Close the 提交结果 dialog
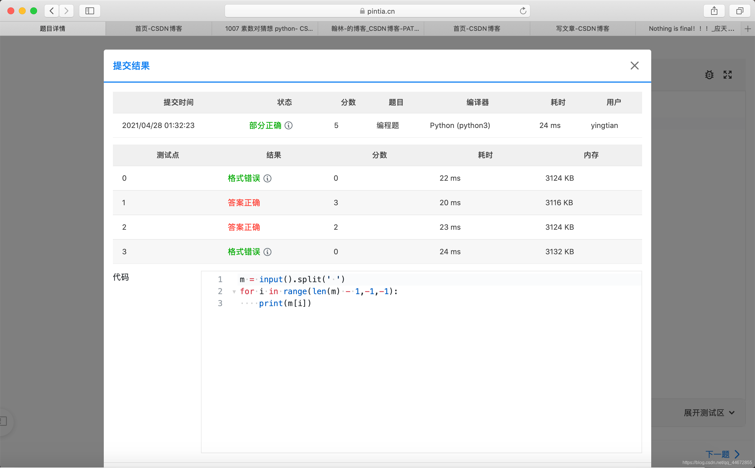The image size is (755, 468). (634, 66)
